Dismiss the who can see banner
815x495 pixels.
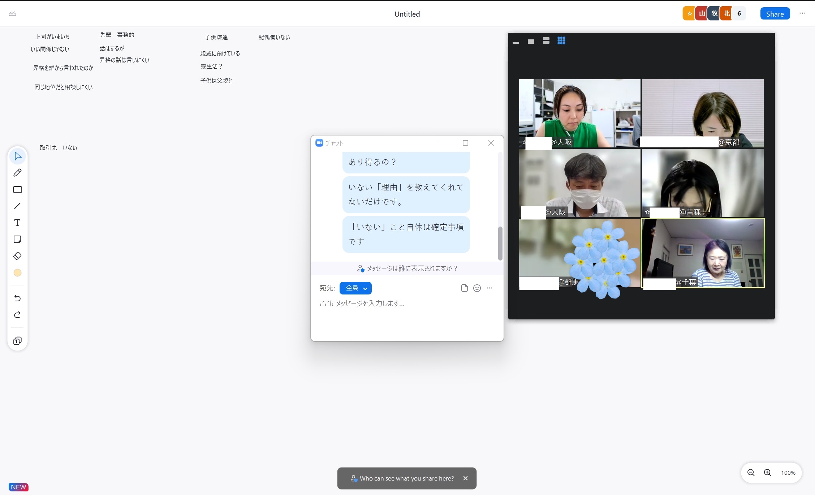click(x=465, y=478)
